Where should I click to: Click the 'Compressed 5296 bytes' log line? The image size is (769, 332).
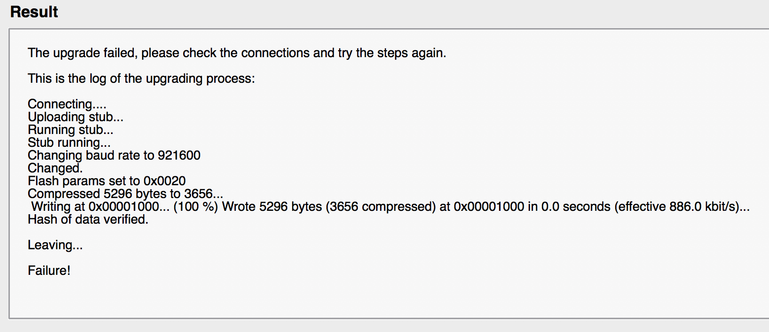coord(125,194)
